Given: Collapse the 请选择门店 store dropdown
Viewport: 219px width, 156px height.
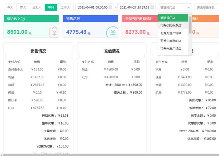Looking at the screenshot, I should [175, 7].
